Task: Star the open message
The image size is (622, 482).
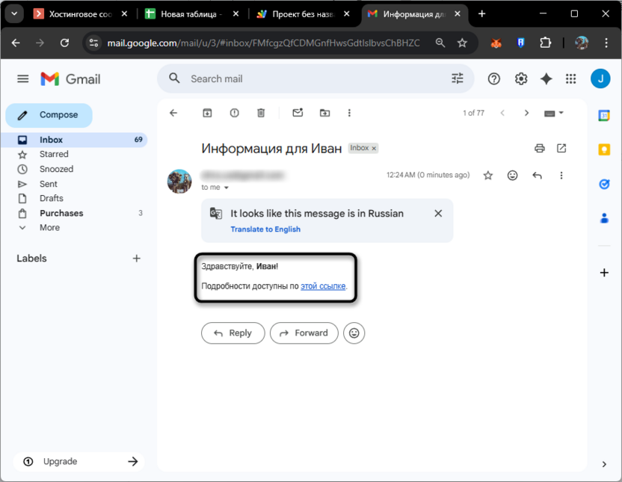Action: (x=488, y=175)
